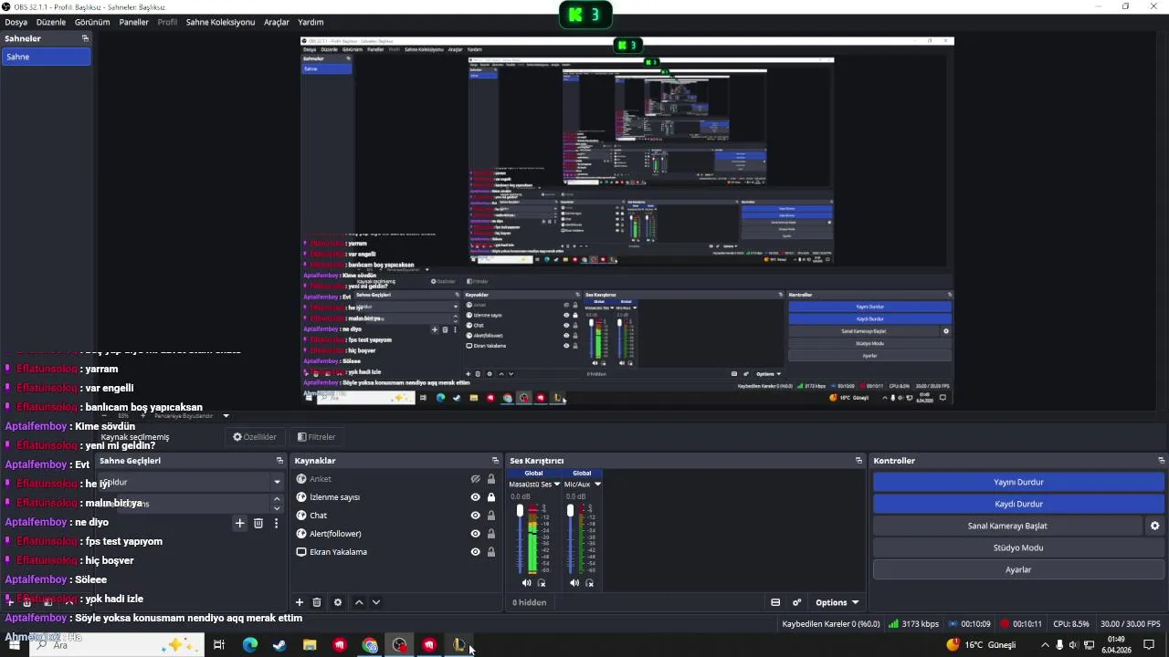Open Microsoft Edge from the taskbar

click(x=249, y=645)
